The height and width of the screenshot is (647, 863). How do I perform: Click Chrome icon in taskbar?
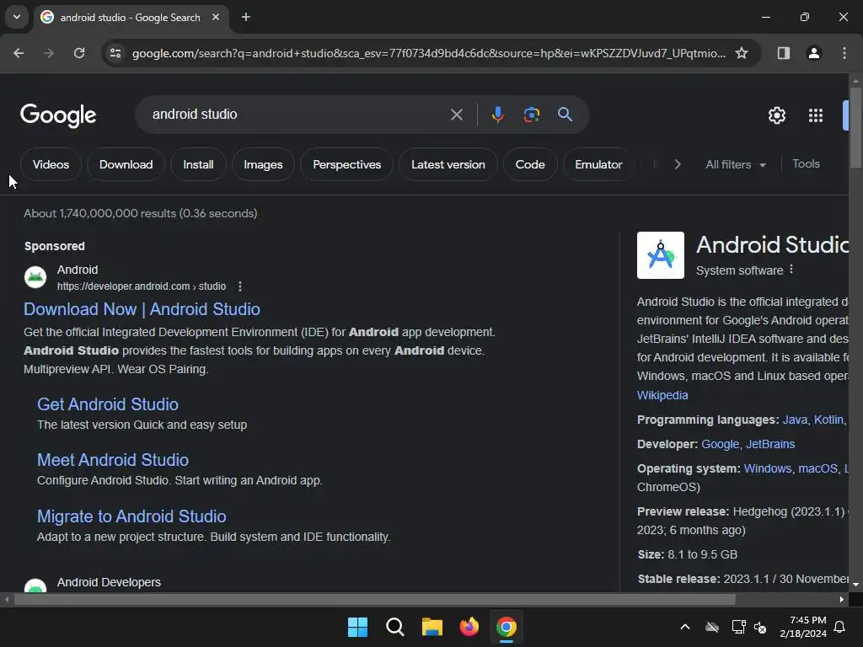[507, 627]
